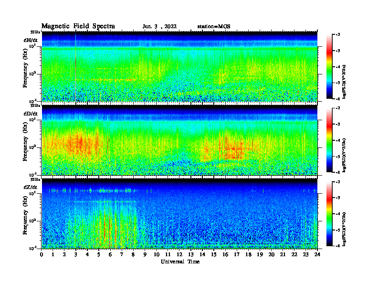Click the "Magnetic Field Spectra" title
This screenshot has height=292, width=378.
coord(78,26)
